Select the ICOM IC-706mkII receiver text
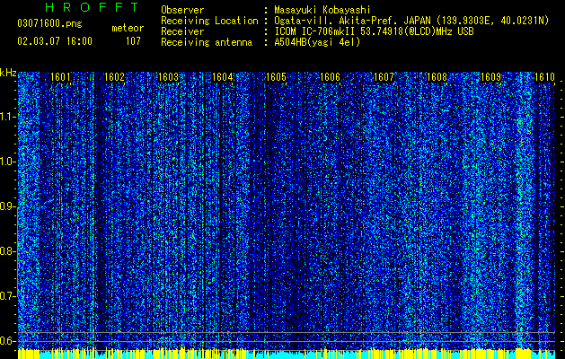 coord(374,31)
